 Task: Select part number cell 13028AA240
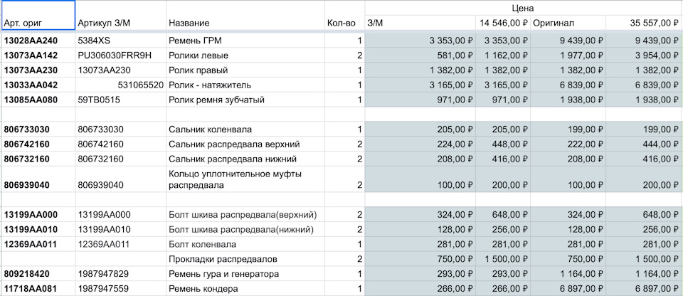[37, 41]
